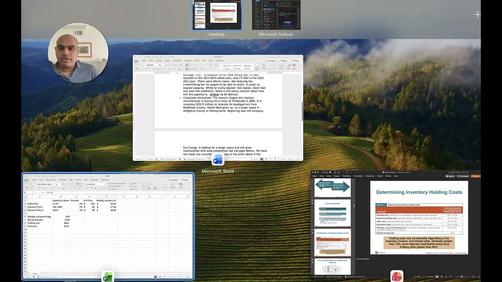Viewport: 502px width, 282px height.
Task: Toggle Underline in the Excel ribbon
Action: [45, 188]
